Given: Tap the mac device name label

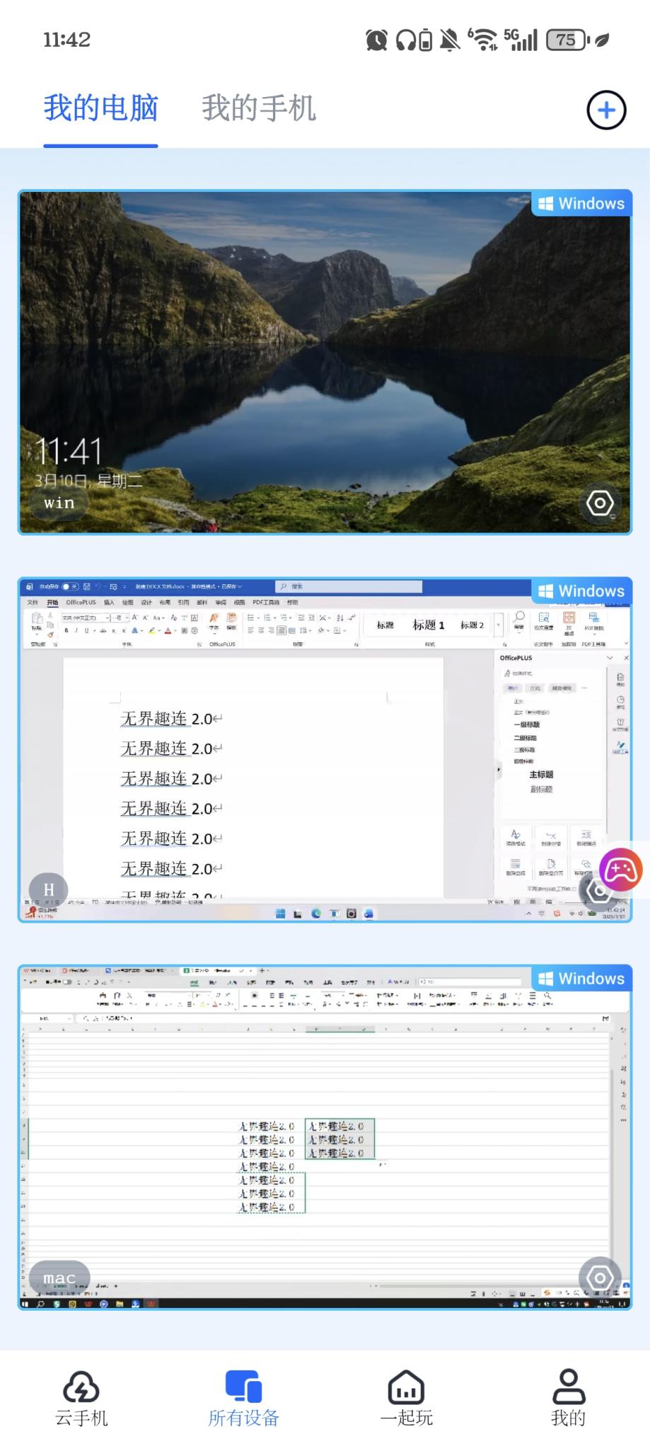Looking at the screenshot, I should point(59,1278).
